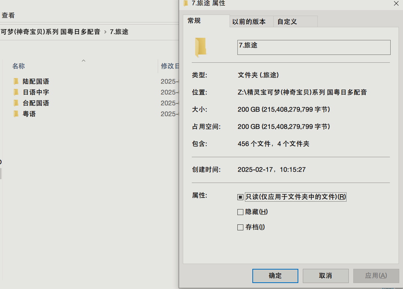Click the dialog title bar folder icon
The height and width of the screenshot is (289, 403).
pos(186,3)
